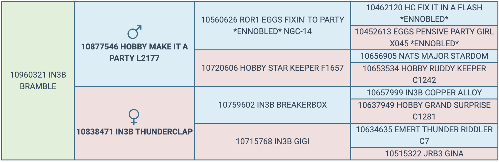
Task: Click the "X045 *ENNOBLED*" text line
Action: pyautogui.click(x=424, y=43)
